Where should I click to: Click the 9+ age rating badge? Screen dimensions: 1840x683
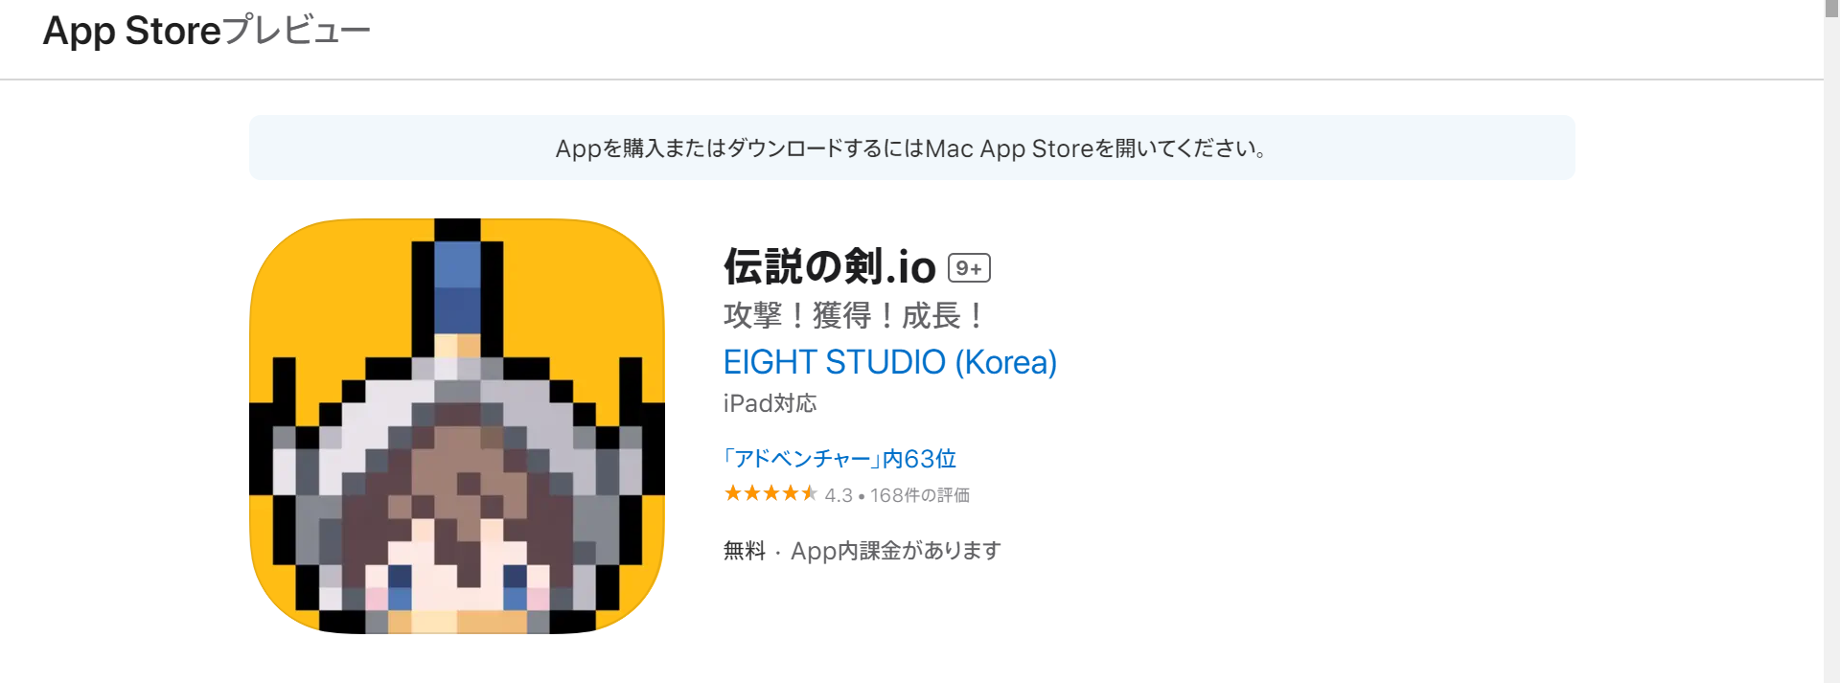(968, 268)
